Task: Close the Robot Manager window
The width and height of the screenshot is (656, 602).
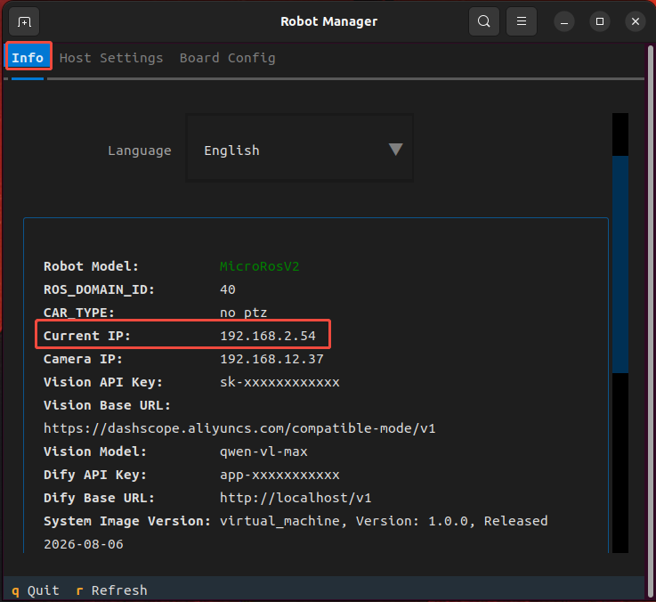Action: tap(635, 21)
